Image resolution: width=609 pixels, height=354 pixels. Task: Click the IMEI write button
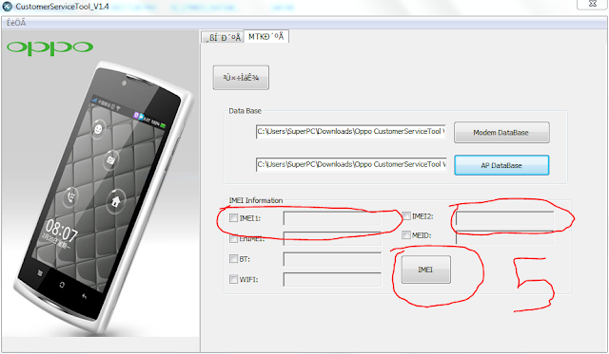[x=425, y=270]
